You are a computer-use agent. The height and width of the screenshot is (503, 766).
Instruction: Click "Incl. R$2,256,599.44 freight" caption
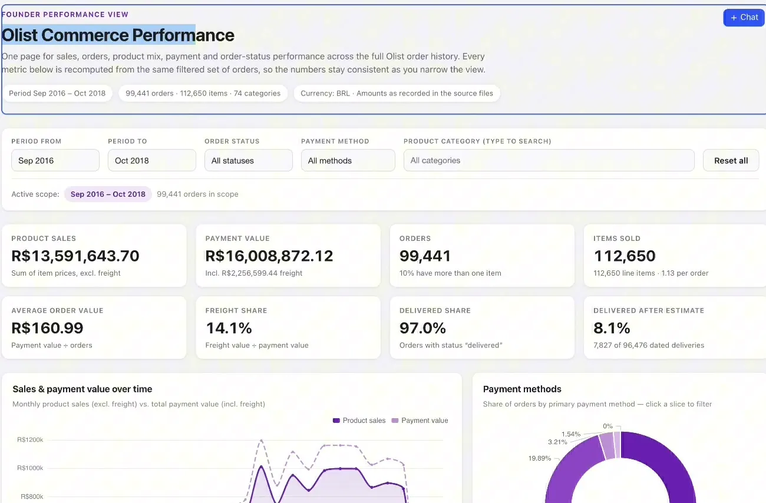(x=254, y=273)
